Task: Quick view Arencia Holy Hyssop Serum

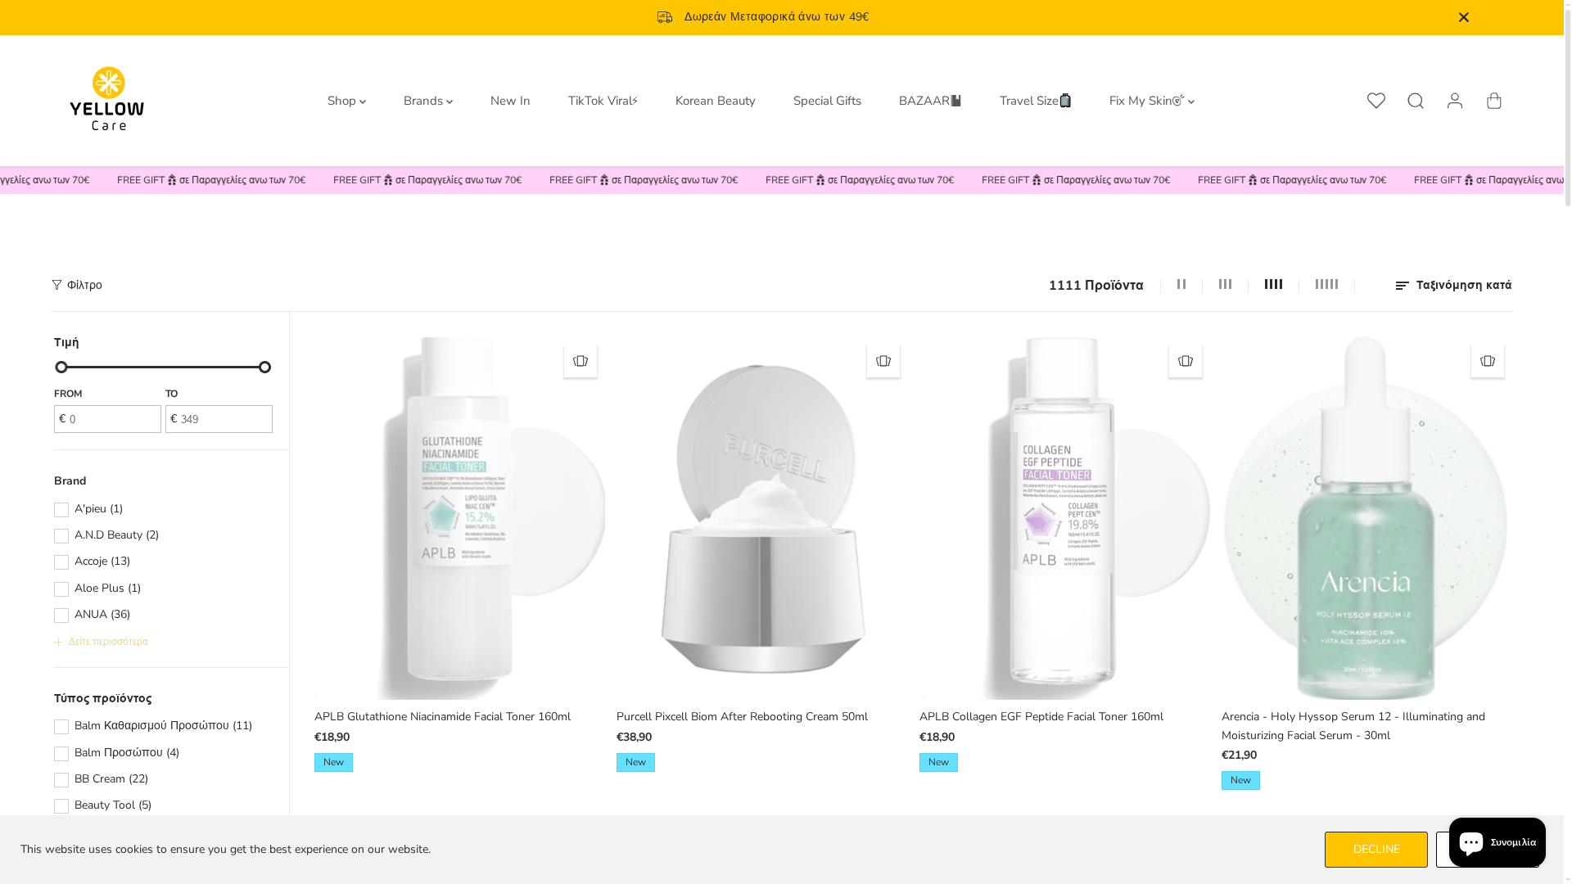Action: [1488, 361]
